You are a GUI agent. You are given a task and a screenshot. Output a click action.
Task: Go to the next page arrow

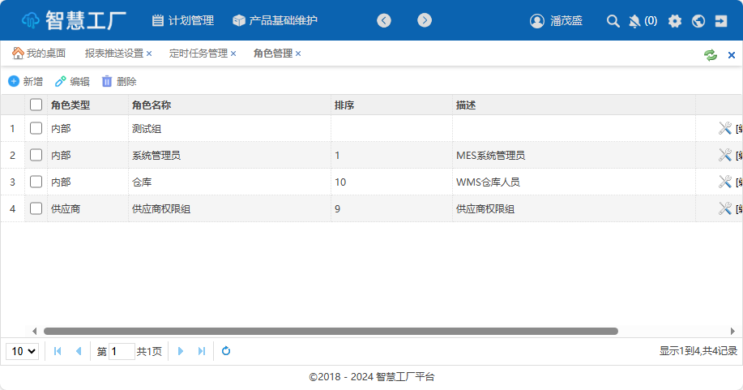click(181, 351)
